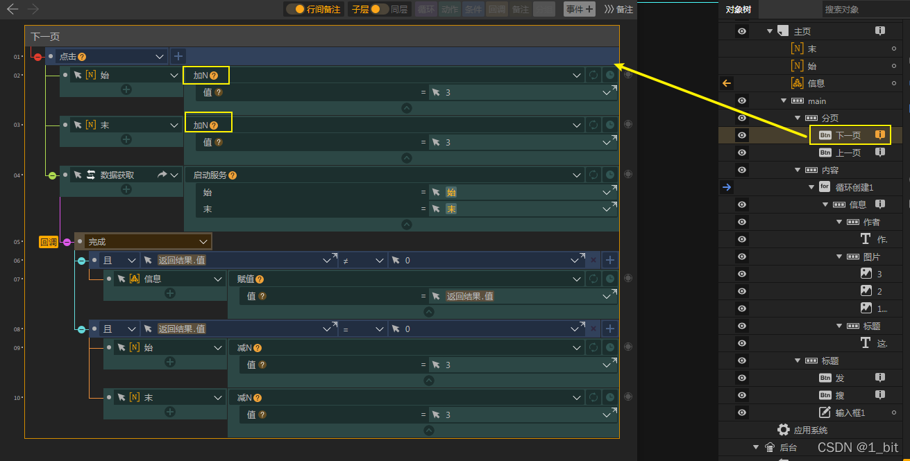Viewport: 910px width, 461px height.
Task: Click the 条件 toolbar button
Action: (473, 9)
